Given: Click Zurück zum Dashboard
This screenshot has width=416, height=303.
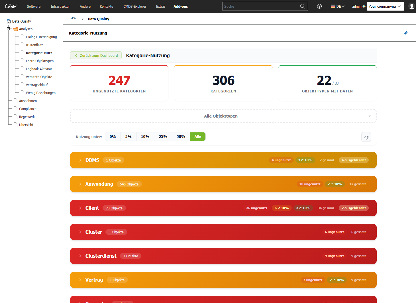Looking at the screenshot, I should (96, 55).
